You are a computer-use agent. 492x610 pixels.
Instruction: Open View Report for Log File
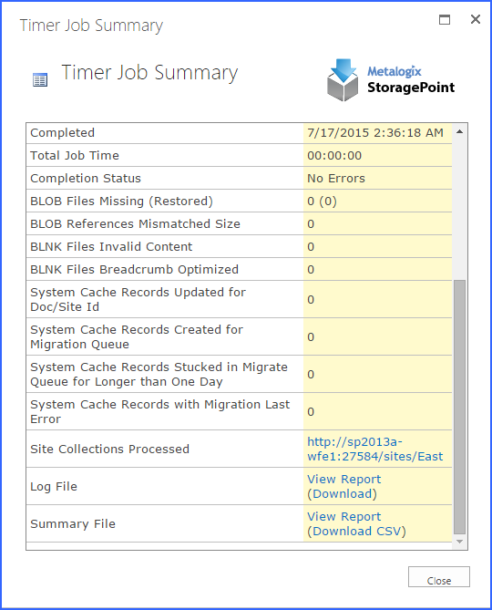tap(343, 480)
